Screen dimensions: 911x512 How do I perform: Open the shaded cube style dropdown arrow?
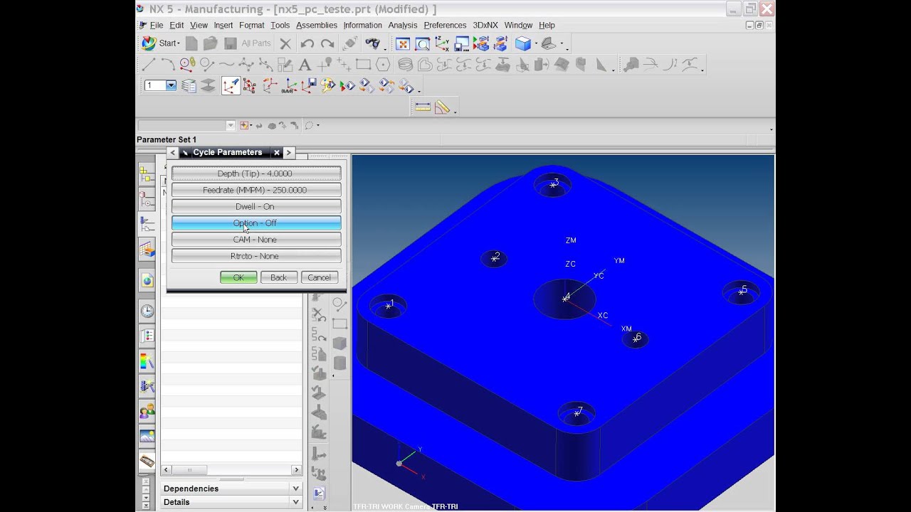535,44
